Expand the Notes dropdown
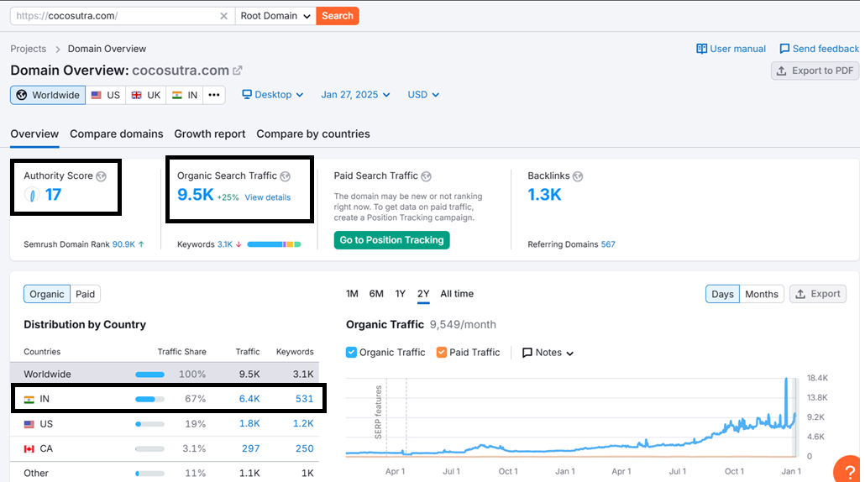 pyautogui.click(x=548, y=353)
